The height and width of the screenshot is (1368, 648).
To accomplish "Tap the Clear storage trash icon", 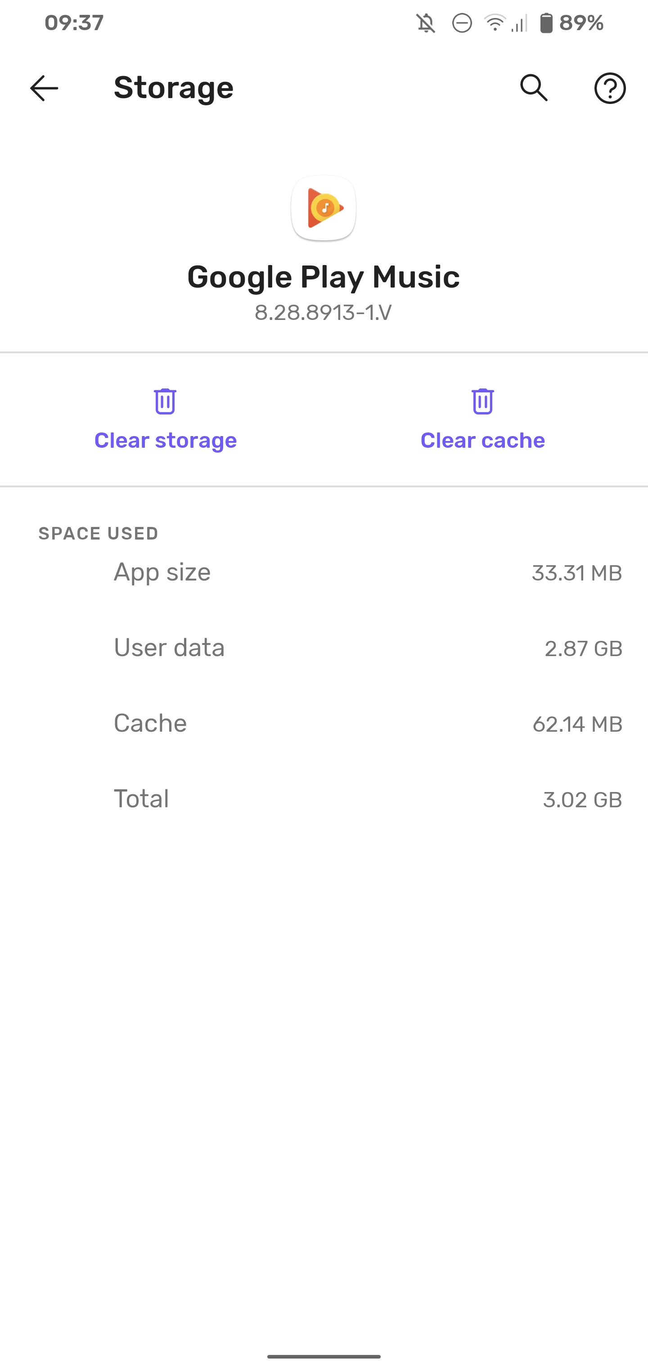I will pyautogui.click(x=165, y=401).
